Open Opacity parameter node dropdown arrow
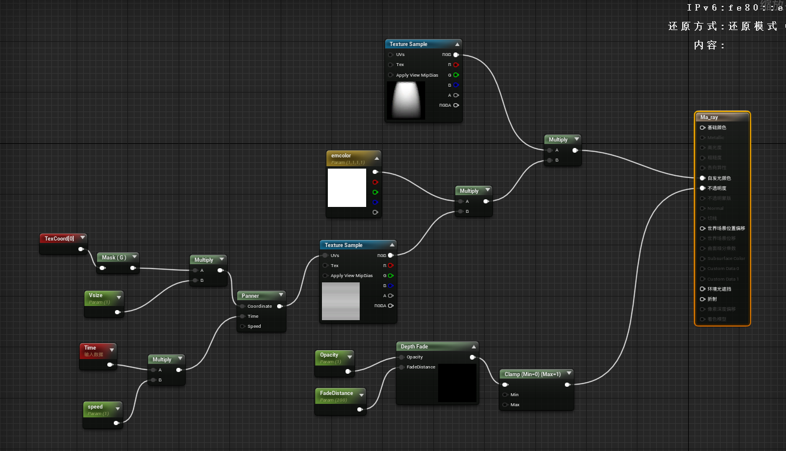Viewport: 786px width, 451px height. [x=349, y=357]
